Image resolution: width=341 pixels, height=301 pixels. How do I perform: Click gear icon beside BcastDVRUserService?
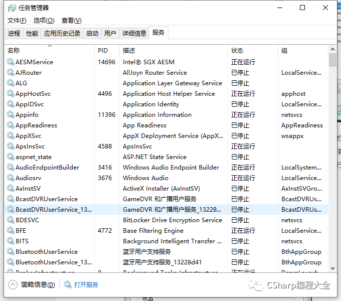click(11, 199)
